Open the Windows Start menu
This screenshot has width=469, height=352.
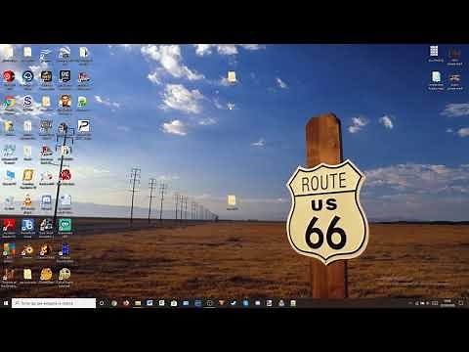[6, 303]
